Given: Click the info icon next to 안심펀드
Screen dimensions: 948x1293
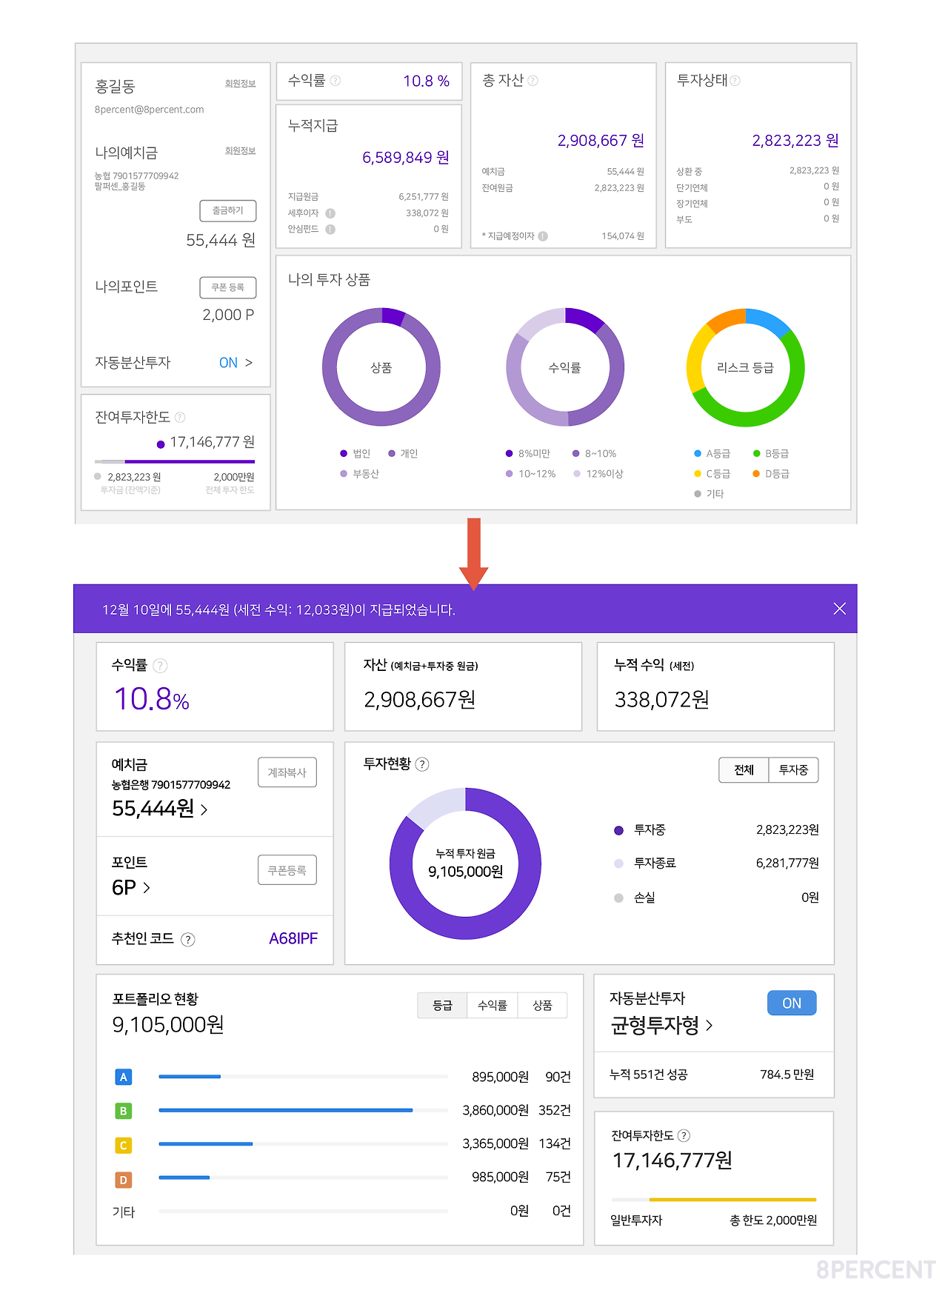Looking at the screenshot, I should click(x=330, y=230).
